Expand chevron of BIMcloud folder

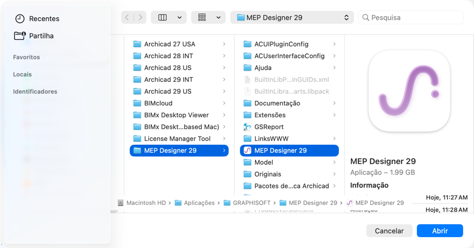tap(224, 103)
